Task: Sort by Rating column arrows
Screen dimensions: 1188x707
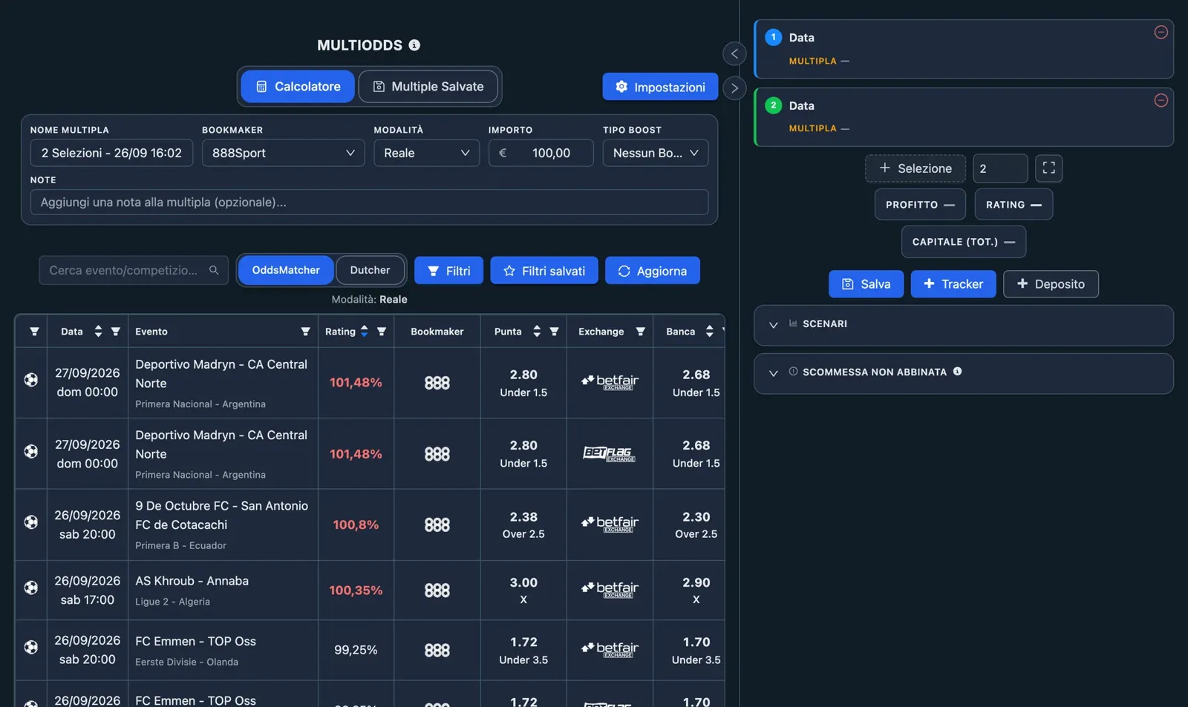Action: coord(364,332)
